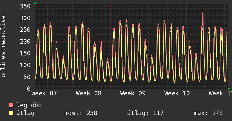Click the onlinestream.live vertical axis title

(3, 46)
